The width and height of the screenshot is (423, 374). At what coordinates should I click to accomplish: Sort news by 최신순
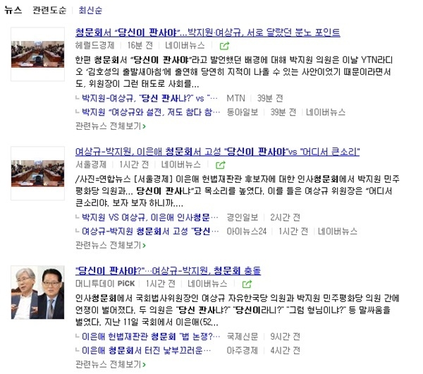90,11
